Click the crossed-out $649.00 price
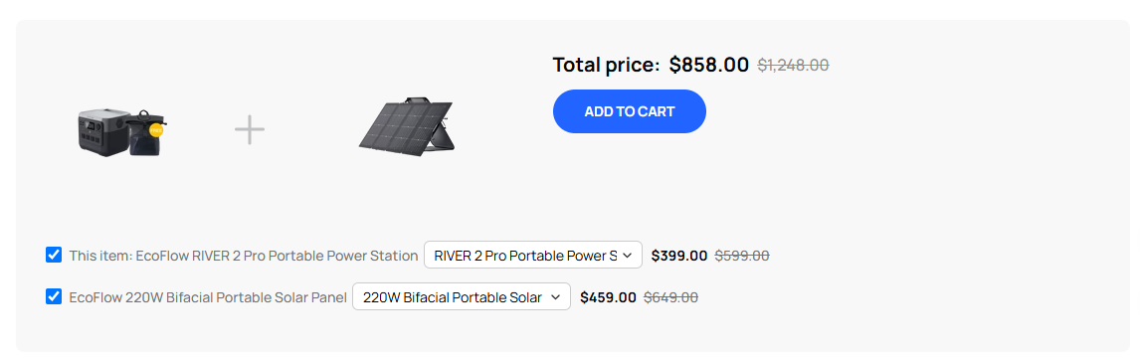The height and width of the screenshot is (362, 1140). 671,297
